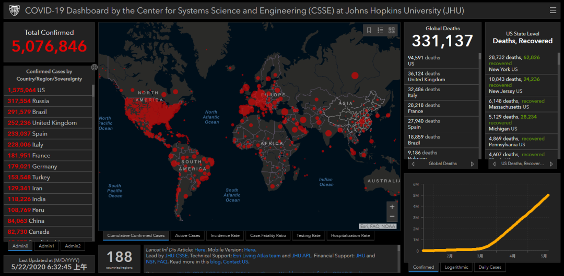Open the basemap gallery grid icon
The image size is (564, 276).
[x=391, y=30]
